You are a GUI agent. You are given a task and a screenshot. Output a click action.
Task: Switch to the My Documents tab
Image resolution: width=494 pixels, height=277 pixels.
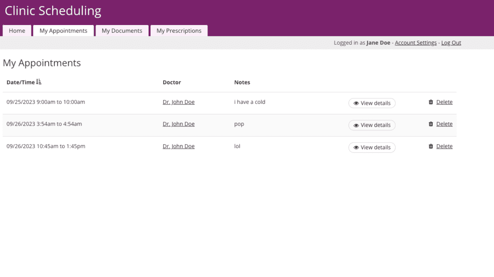[122, 31]
